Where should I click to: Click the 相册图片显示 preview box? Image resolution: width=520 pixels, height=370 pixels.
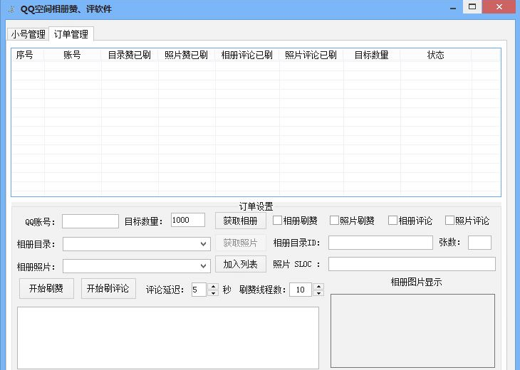[x=412, y=331]
